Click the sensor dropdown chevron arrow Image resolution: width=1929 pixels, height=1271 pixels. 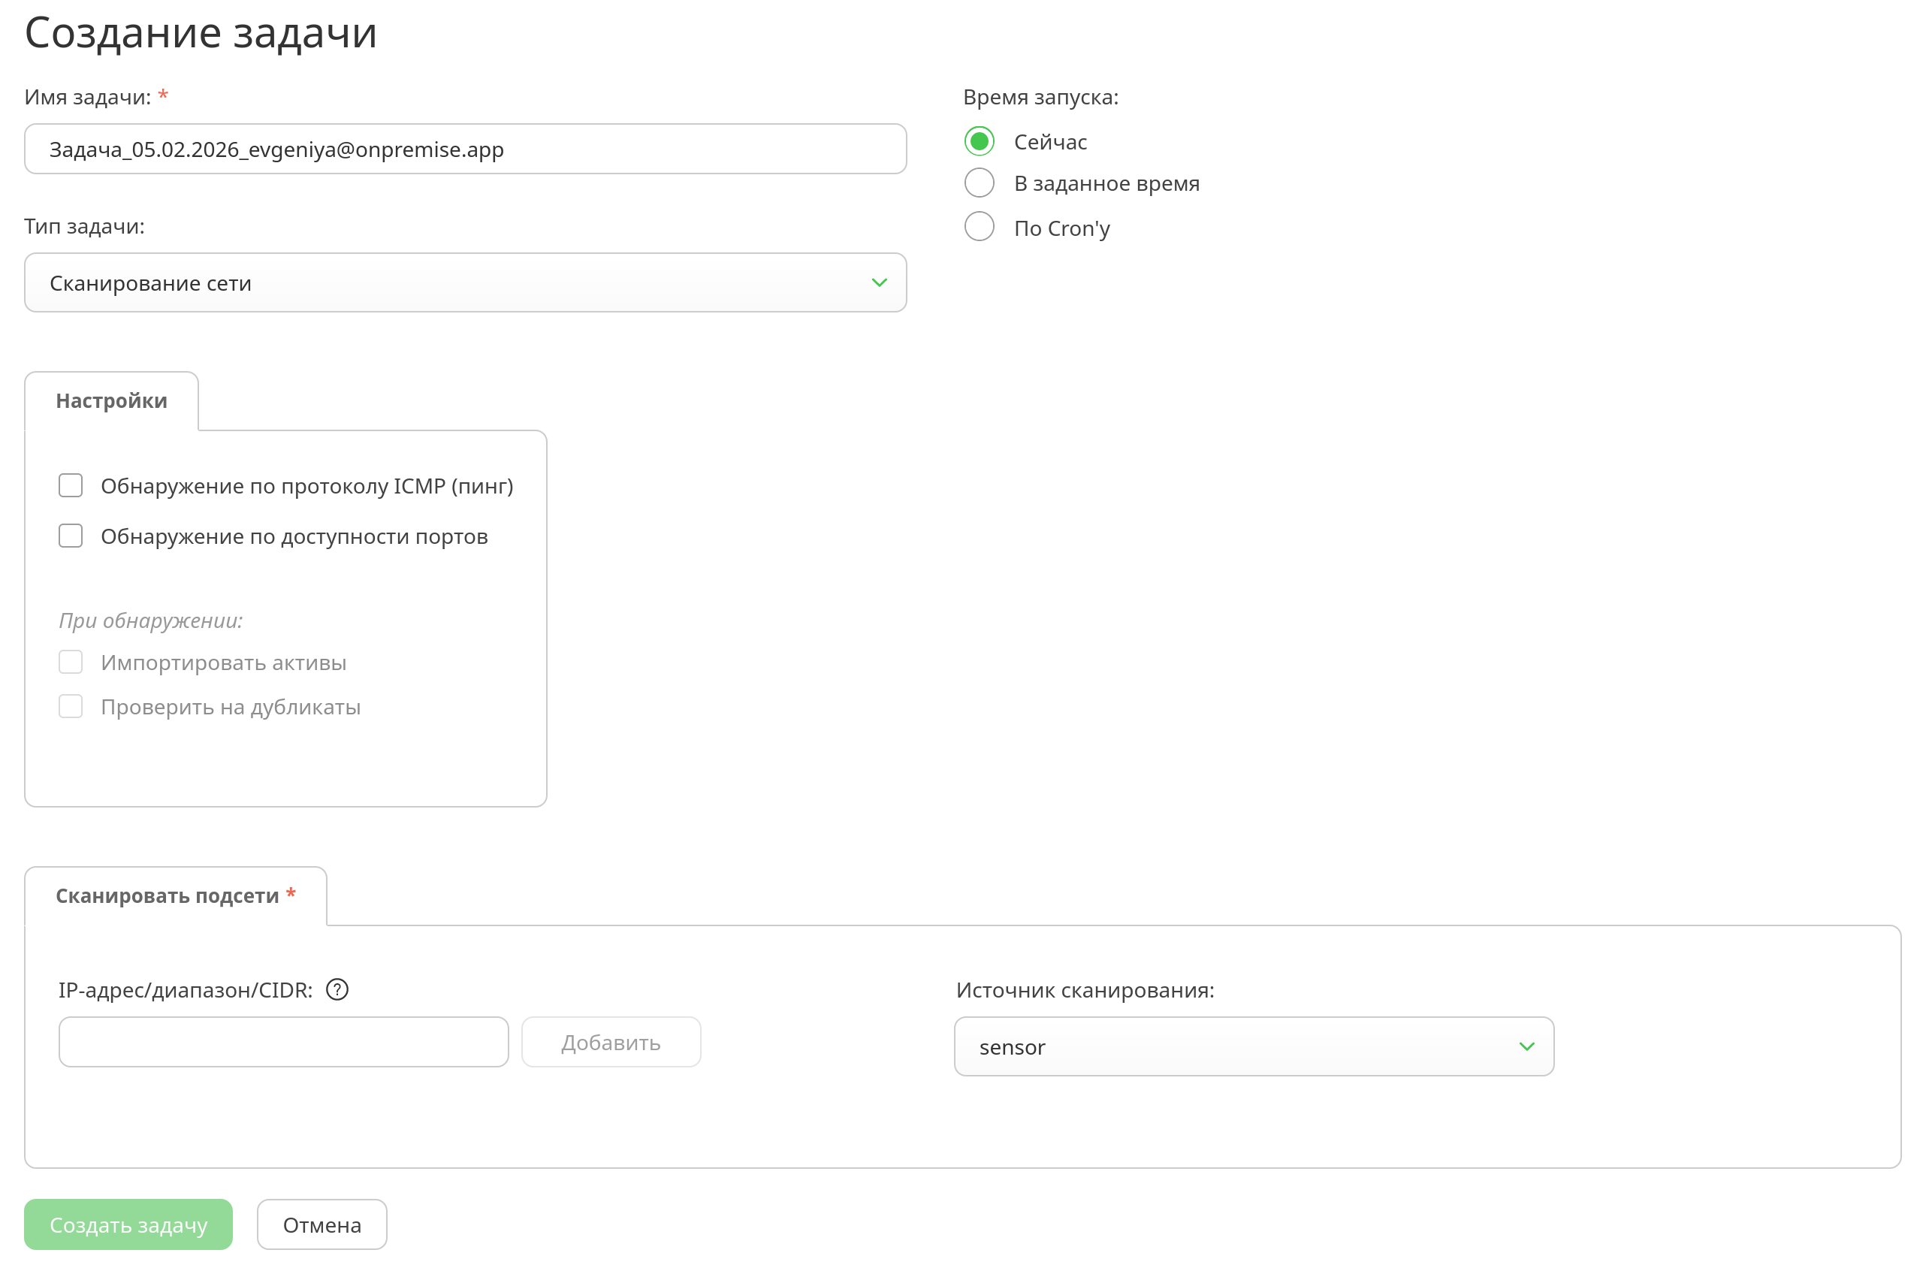1526,1046
